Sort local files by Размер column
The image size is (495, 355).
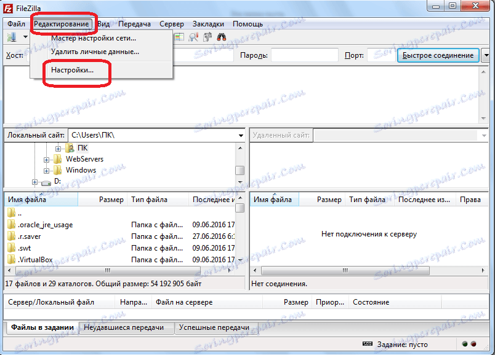tap(103, 200)
